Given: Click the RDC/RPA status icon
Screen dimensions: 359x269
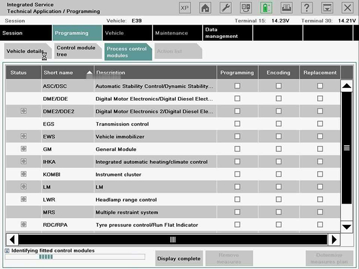Looking at the screenshot, I should 24,224.
